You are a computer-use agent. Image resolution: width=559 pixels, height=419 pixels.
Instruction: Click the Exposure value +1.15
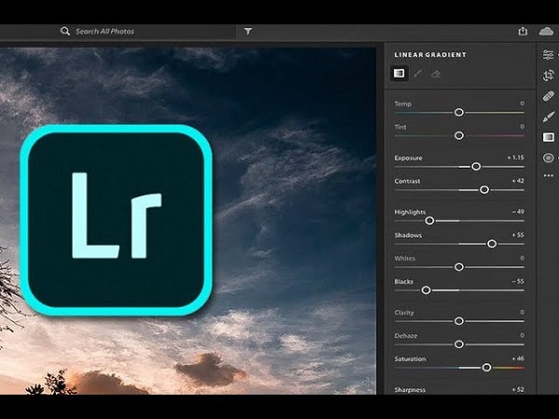[515, 157]
